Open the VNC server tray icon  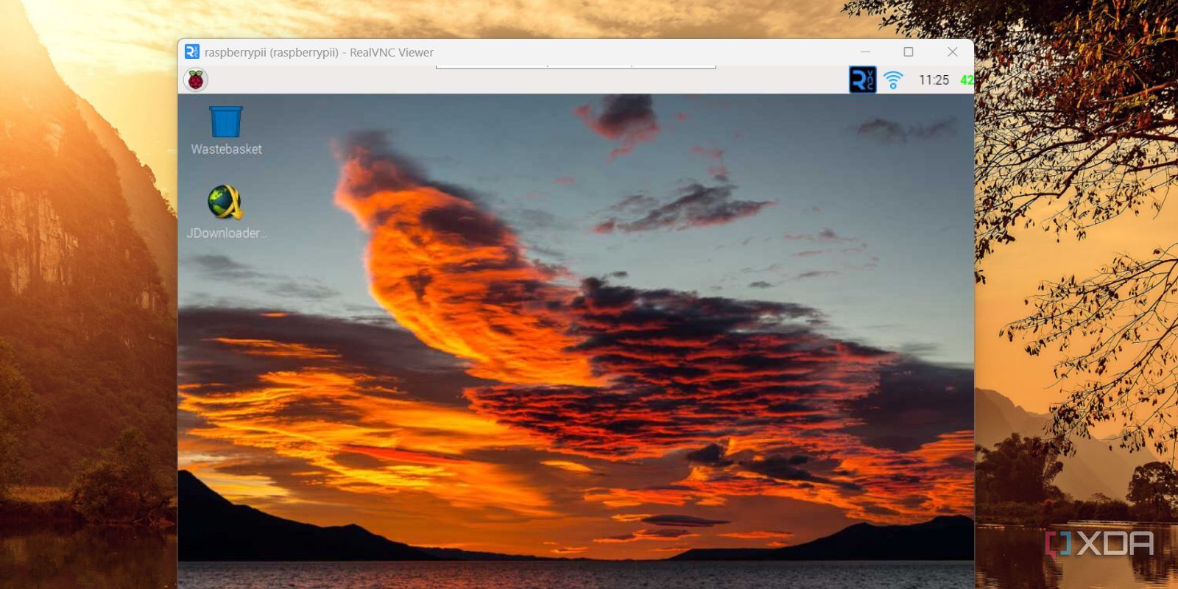[x=862, y=80]
